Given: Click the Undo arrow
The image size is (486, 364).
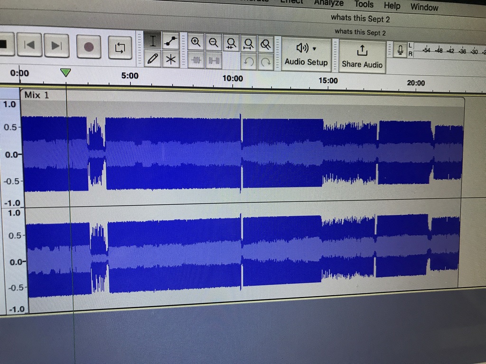Looking at the screenshot, I should coord(249,62).
